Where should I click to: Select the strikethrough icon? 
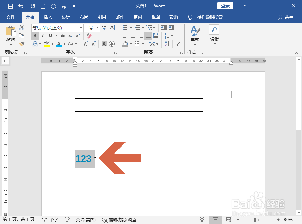(x=63, y=35)
